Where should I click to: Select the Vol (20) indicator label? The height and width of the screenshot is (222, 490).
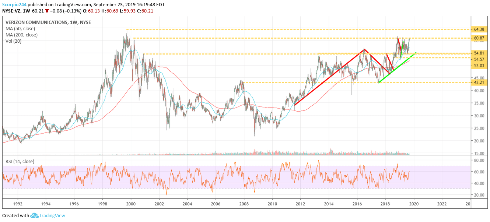click(14, 41)
